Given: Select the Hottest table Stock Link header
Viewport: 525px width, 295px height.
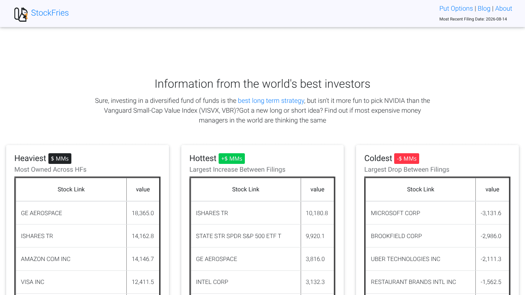Looking at the screenshot, I should [x=246, y=189].
